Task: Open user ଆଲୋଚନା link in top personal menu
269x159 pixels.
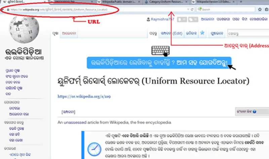Action: click(x=207, y=19)
